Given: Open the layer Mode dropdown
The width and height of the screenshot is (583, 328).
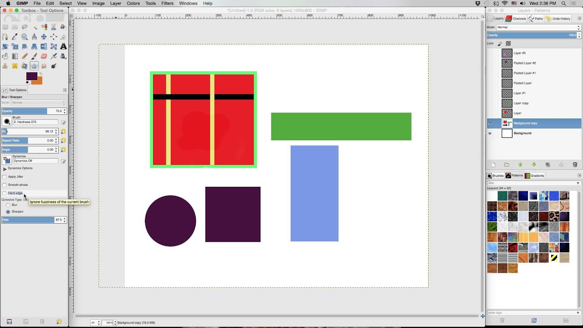Looking at the screenshot, I should pyautogui.click(x=538, y=27).
